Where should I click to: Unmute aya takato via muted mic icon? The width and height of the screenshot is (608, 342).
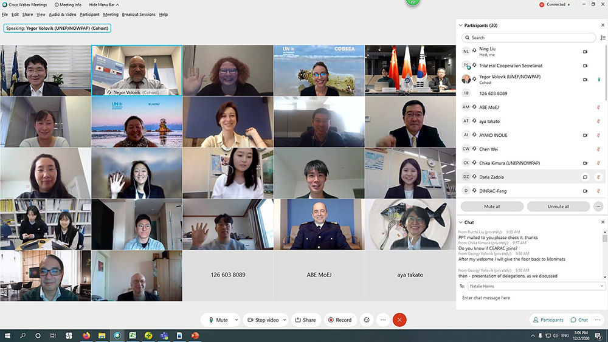tap(598, 121)
